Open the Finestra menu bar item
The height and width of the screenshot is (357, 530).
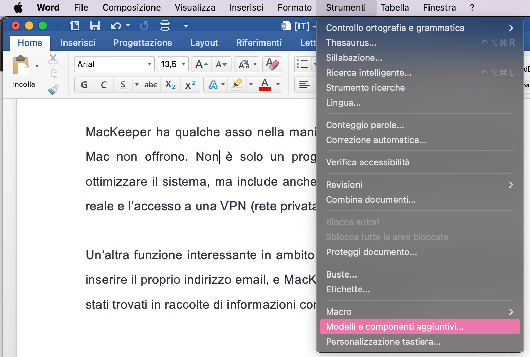click(x=439, y=7)
